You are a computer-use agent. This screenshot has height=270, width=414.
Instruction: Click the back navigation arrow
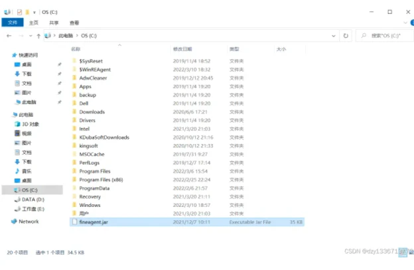pos(9,35)
